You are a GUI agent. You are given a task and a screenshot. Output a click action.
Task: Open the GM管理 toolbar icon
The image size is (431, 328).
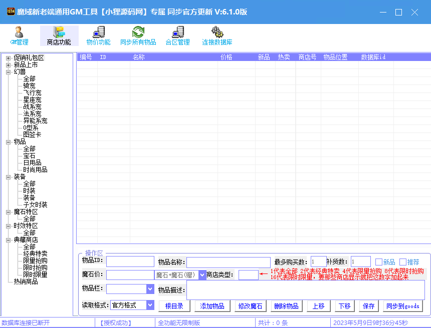(x=19, y=32)
